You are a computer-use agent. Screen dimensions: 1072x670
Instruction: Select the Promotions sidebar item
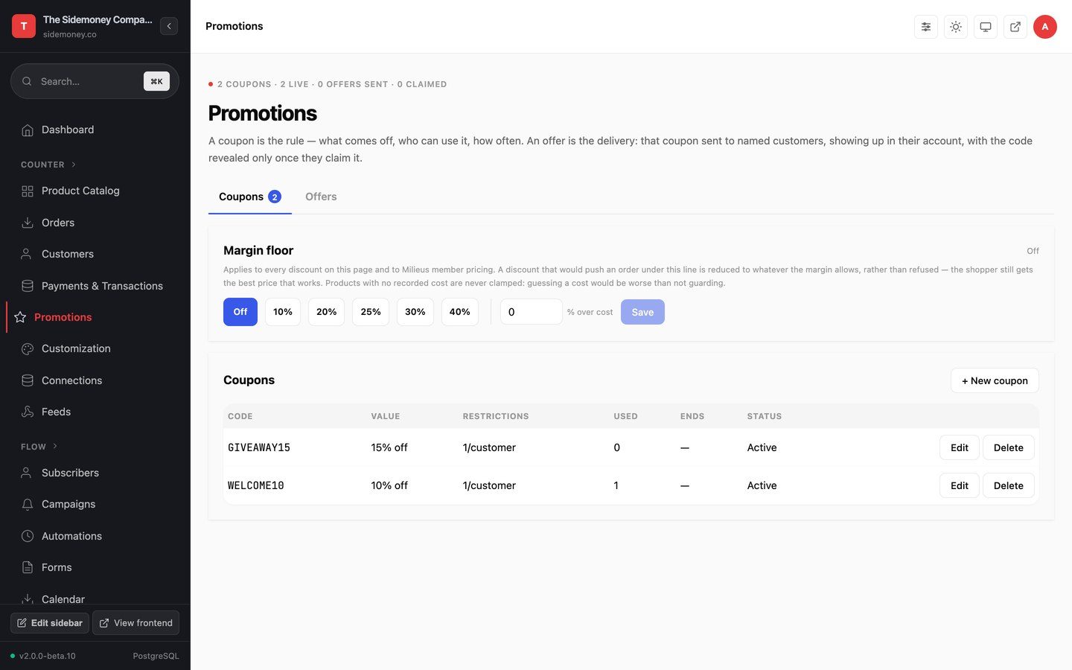point(93,317)
